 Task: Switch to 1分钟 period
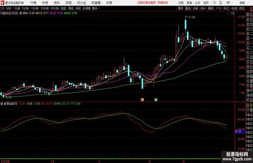point(16,8)
